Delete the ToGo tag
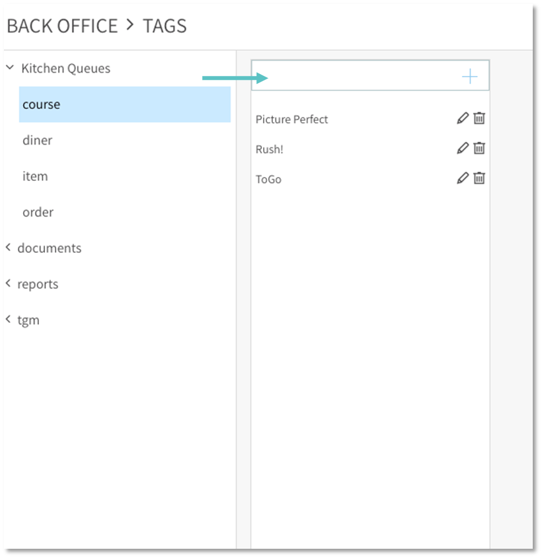542x558 pixels. 479,178
